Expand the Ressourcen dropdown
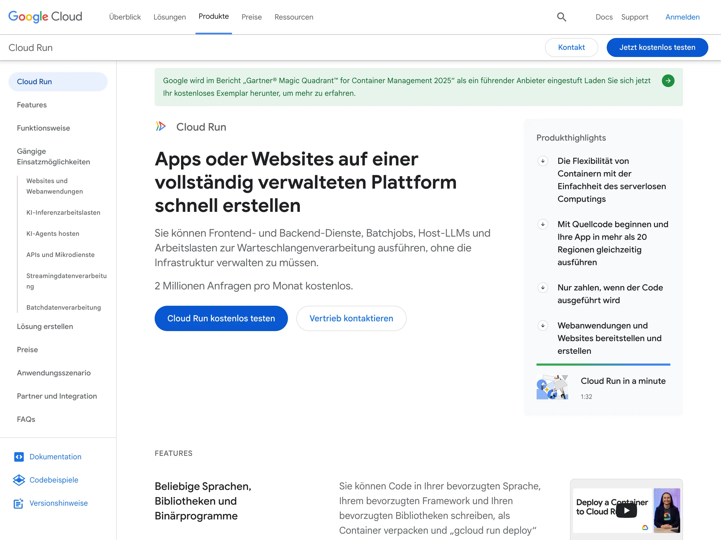 pos(293,17)
